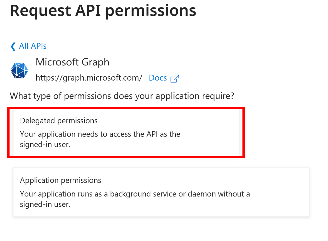
Task: Select the Delegated permissions card
Action: [x=126, y=132]
